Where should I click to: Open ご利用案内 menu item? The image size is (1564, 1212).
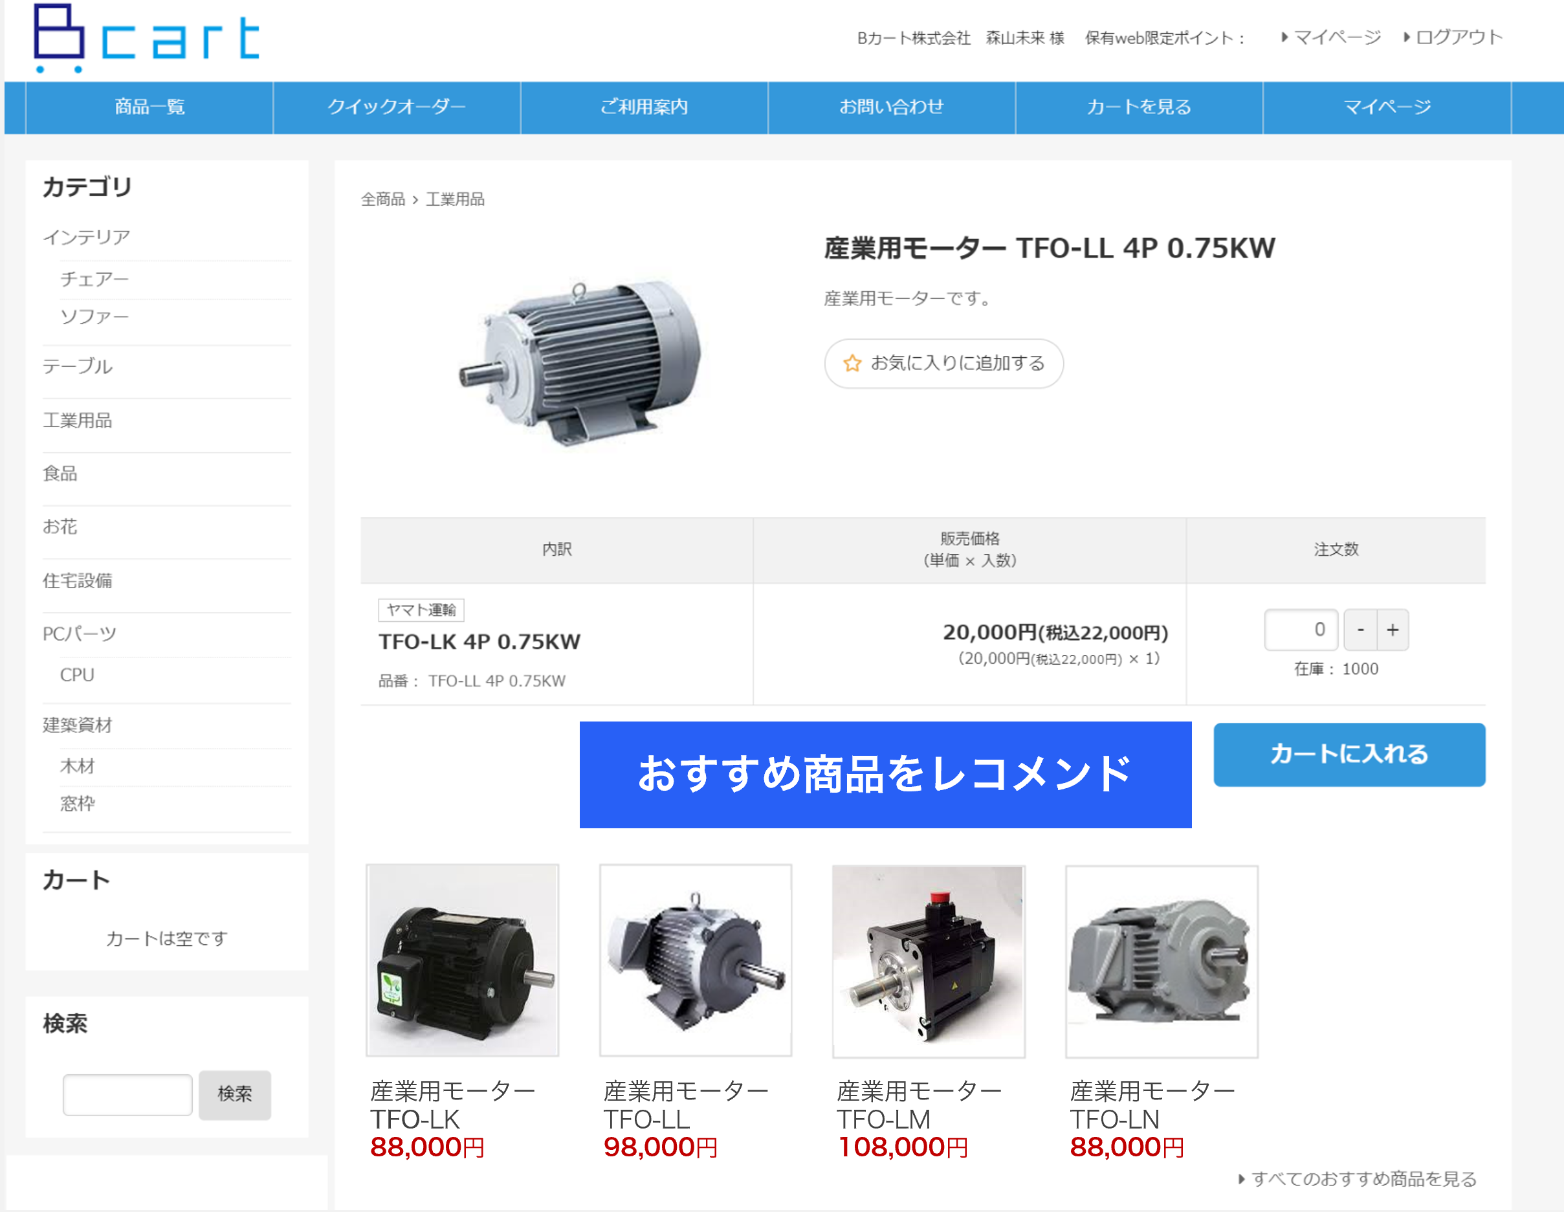[644, 107]
